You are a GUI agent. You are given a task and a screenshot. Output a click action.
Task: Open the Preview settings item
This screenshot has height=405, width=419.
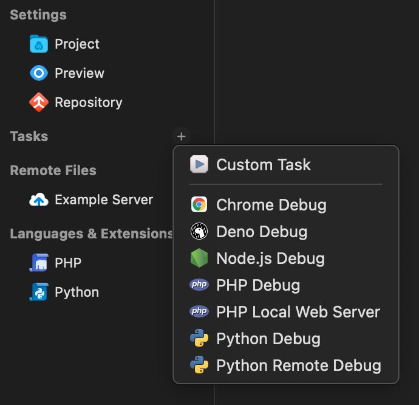[79, 73]
